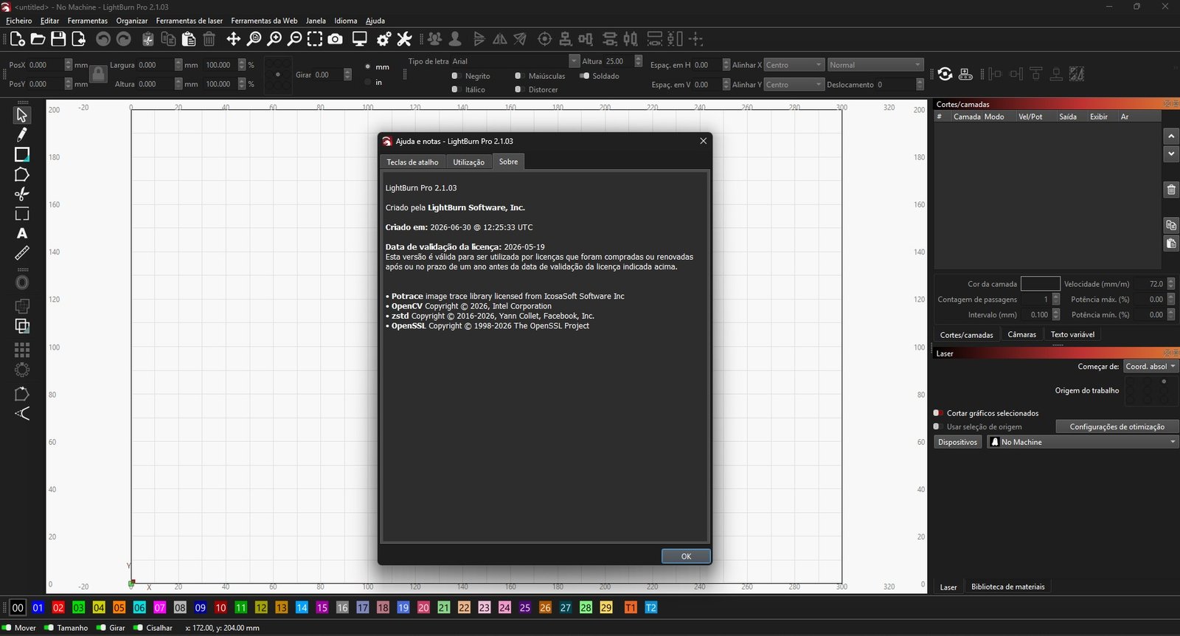Pick red layer color swatch 02
The height and width of the screenshot is (636, 1180).
(58, 608)
